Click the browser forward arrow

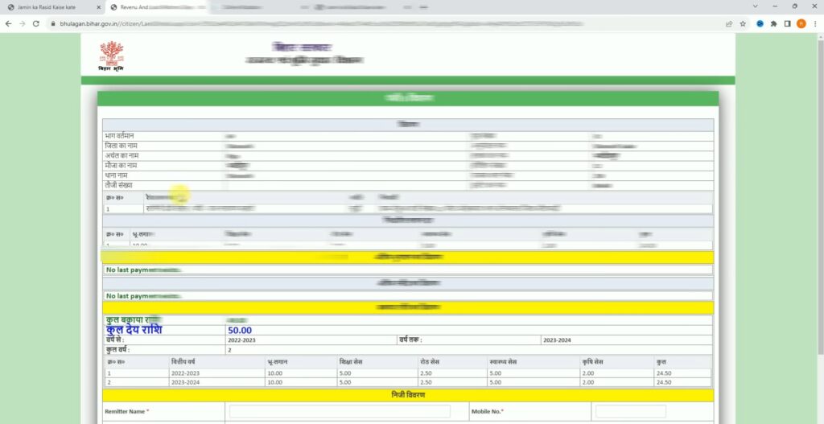[x=22, y=23]
